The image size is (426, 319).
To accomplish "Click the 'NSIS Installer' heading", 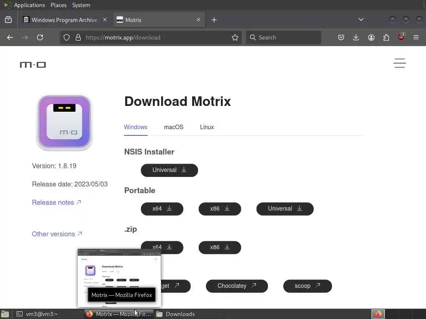I will [149, 152].
